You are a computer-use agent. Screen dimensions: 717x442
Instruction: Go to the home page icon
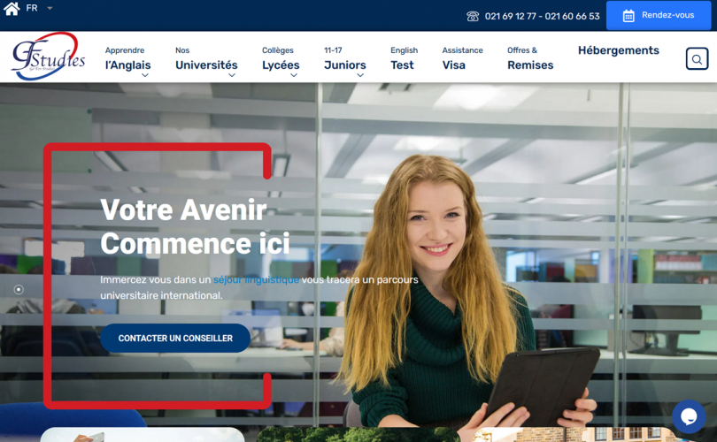click(12, 8)
